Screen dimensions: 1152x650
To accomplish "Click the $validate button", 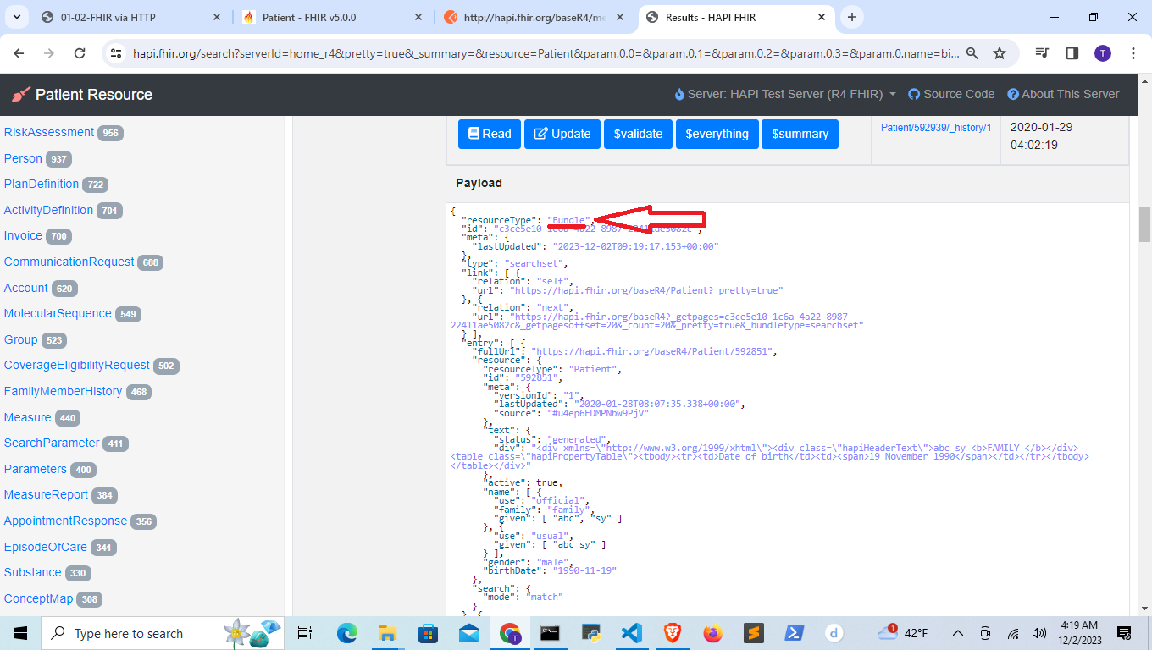I will [x=638, y=134].
